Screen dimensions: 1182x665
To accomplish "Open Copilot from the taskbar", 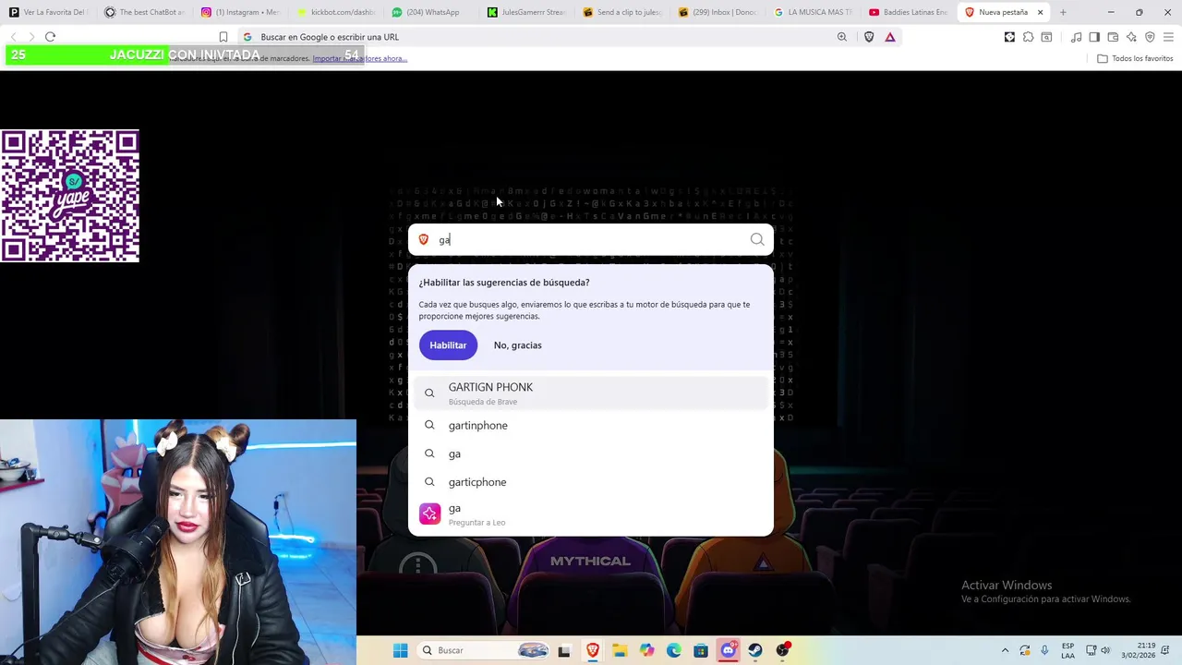I will point(646,650).
